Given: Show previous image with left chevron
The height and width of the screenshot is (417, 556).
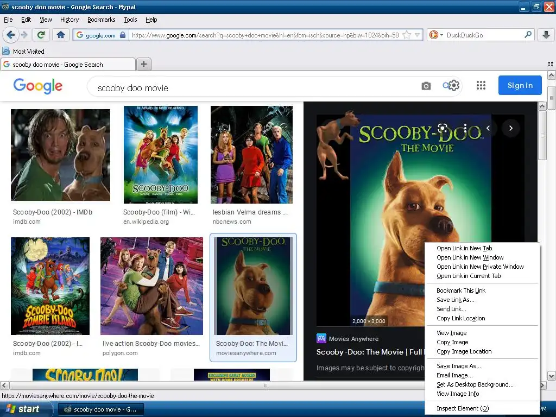Looking at the screenshot, I should click(x=488, y=128).
